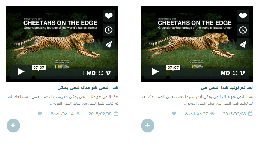Screen dimensions: 258x155
Task: Expand the right post with plus button
Action: 147,126
